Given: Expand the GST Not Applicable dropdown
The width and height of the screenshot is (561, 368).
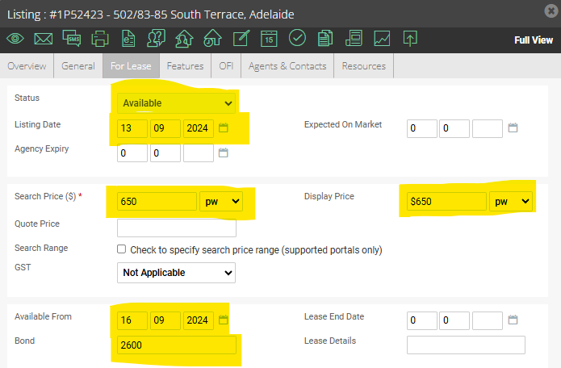Looking at the screenshot, I should tap(177, 273).
